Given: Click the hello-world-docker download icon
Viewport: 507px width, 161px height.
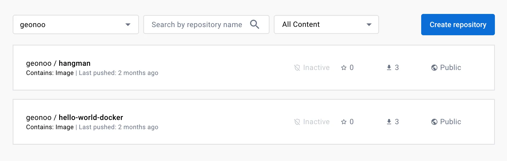Looking at the screenshot, I should [389, 122].
